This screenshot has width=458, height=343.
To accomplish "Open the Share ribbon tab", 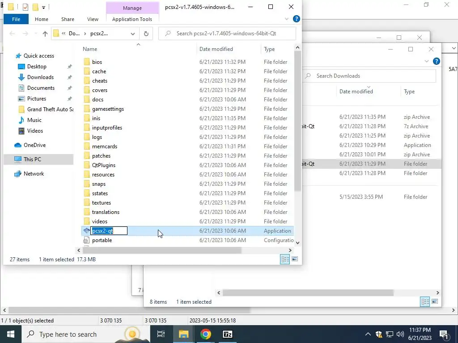I will coord(68,19).
